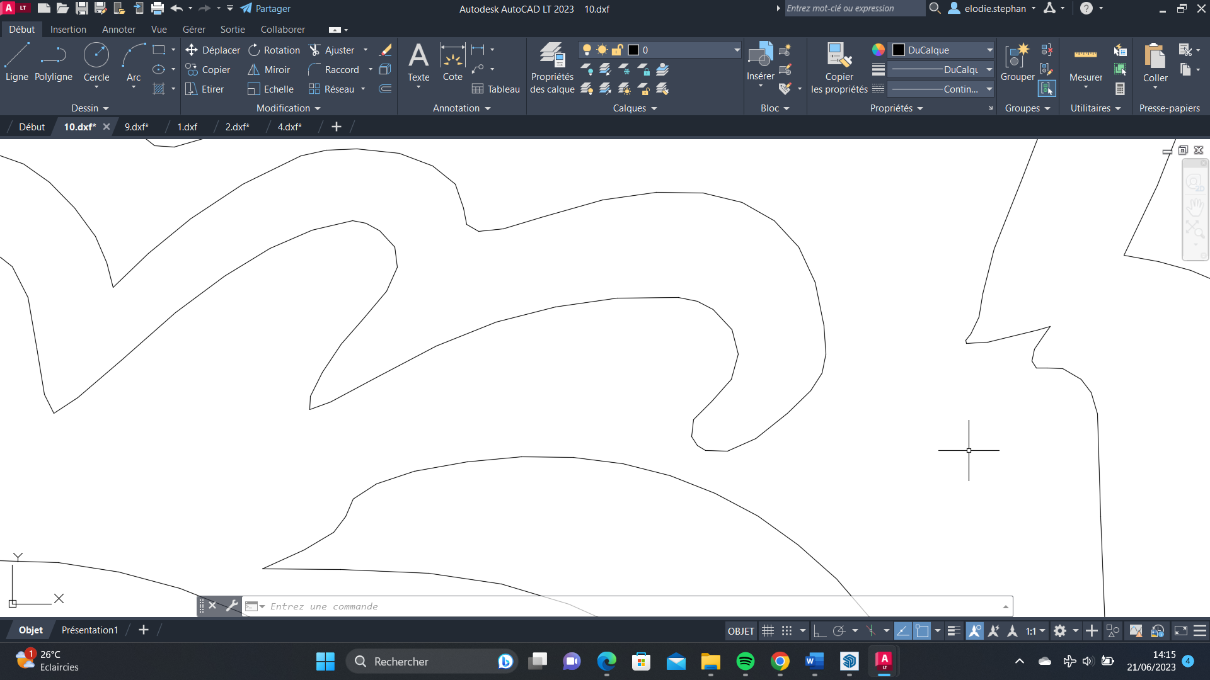Expand the Modification panel

[x=289, y=108]
